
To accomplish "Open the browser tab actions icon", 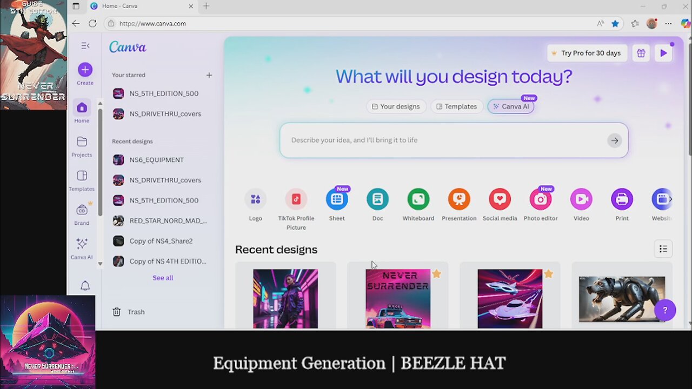I will coord(76,6).
